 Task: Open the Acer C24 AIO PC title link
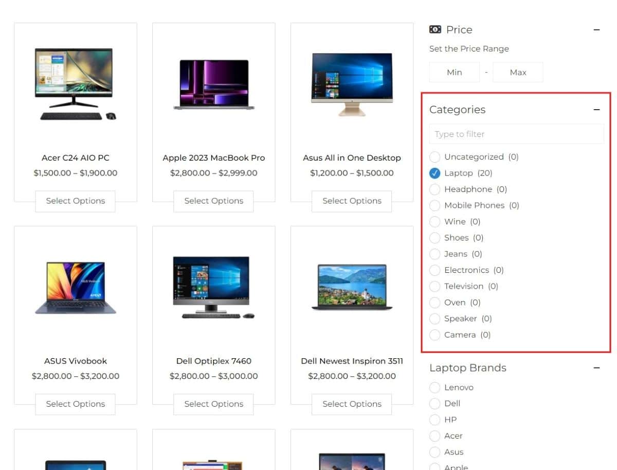pos(76,158)
